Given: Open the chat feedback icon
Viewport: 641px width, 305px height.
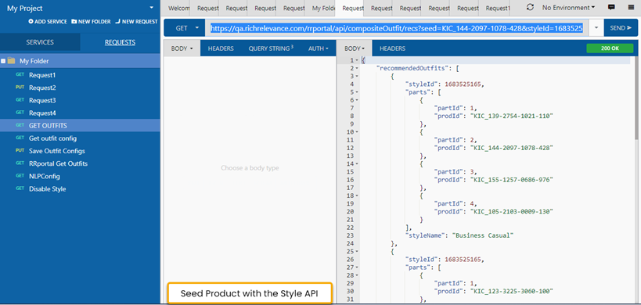Looking at the screenshot, I should [x=611, y=7].
